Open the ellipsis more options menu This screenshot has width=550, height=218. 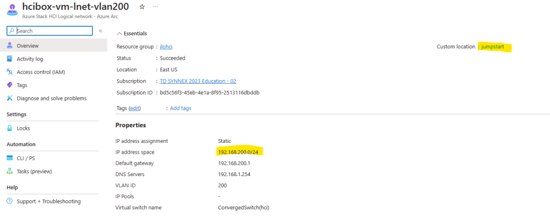(155, 6)
